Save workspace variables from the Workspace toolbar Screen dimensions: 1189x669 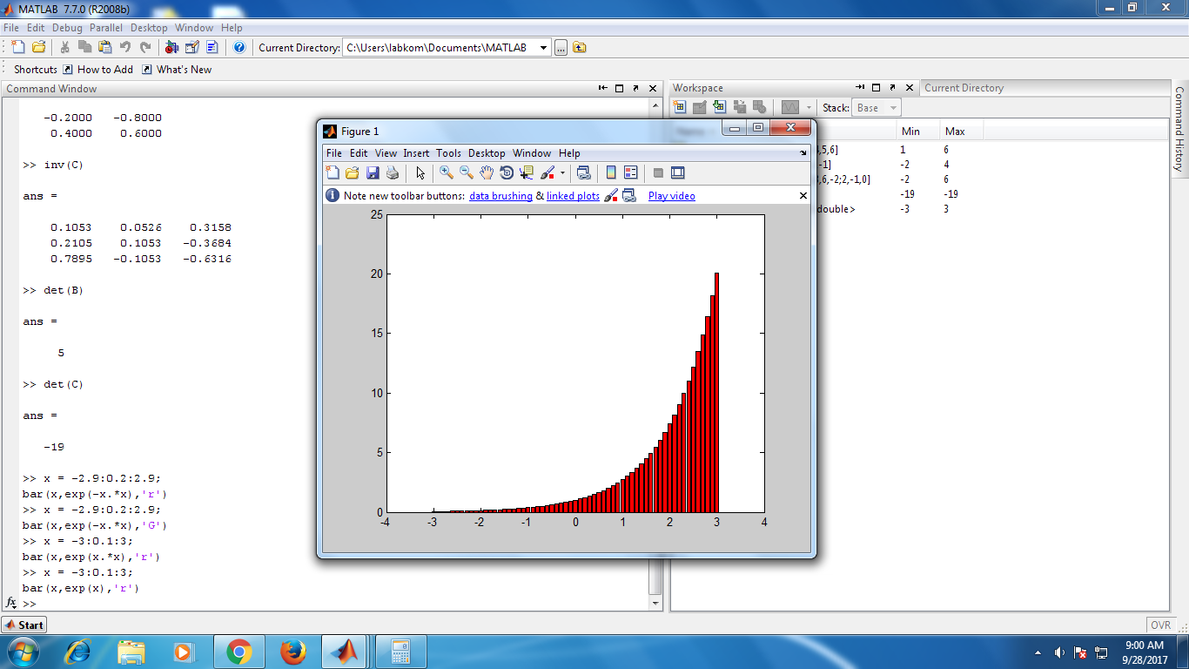(740, 107)
